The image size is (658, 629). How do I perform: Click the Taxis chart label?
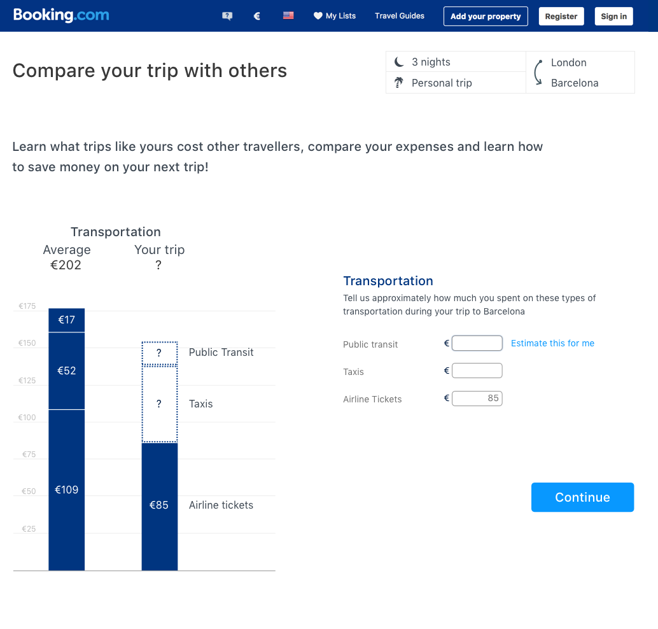(x=200, y=404)
